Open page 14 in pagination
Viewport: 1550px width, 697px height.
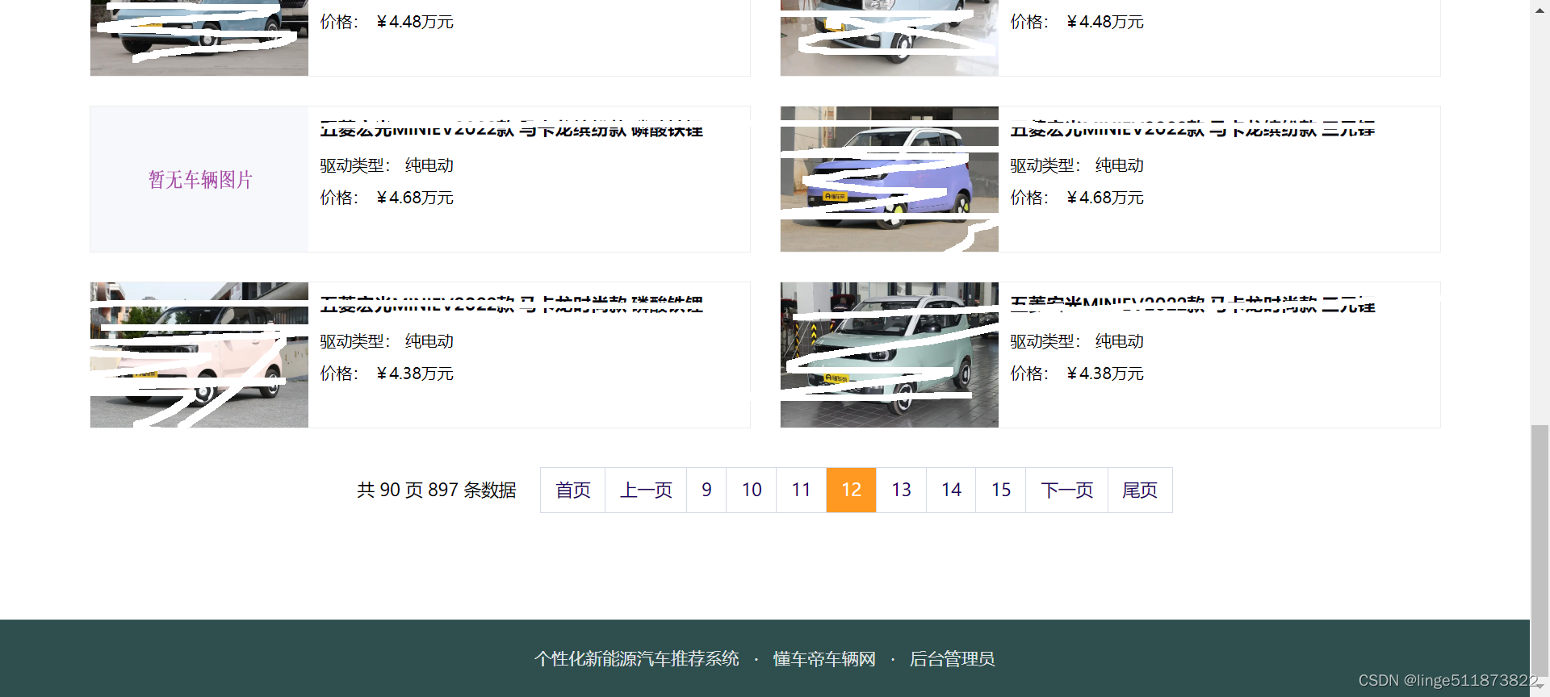[951, 490]
